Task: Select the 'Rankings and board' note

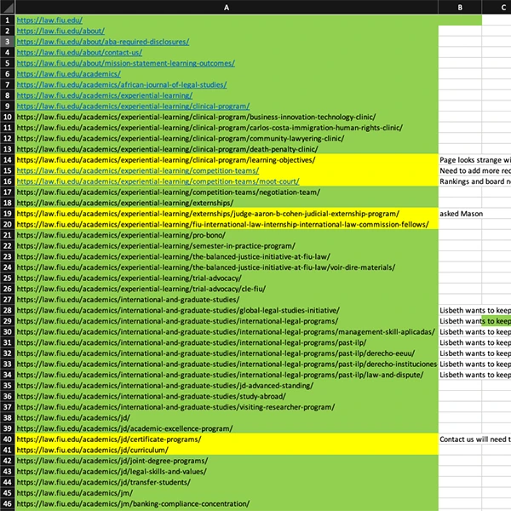Action: 475,181
